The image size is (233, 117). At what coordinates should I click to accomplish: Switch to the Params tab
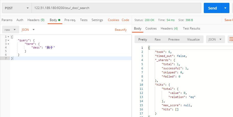pyautogui.click(x=7, y=20)
